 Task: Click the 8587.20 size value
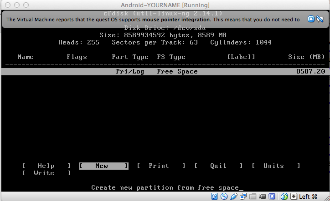pos(311,72)
